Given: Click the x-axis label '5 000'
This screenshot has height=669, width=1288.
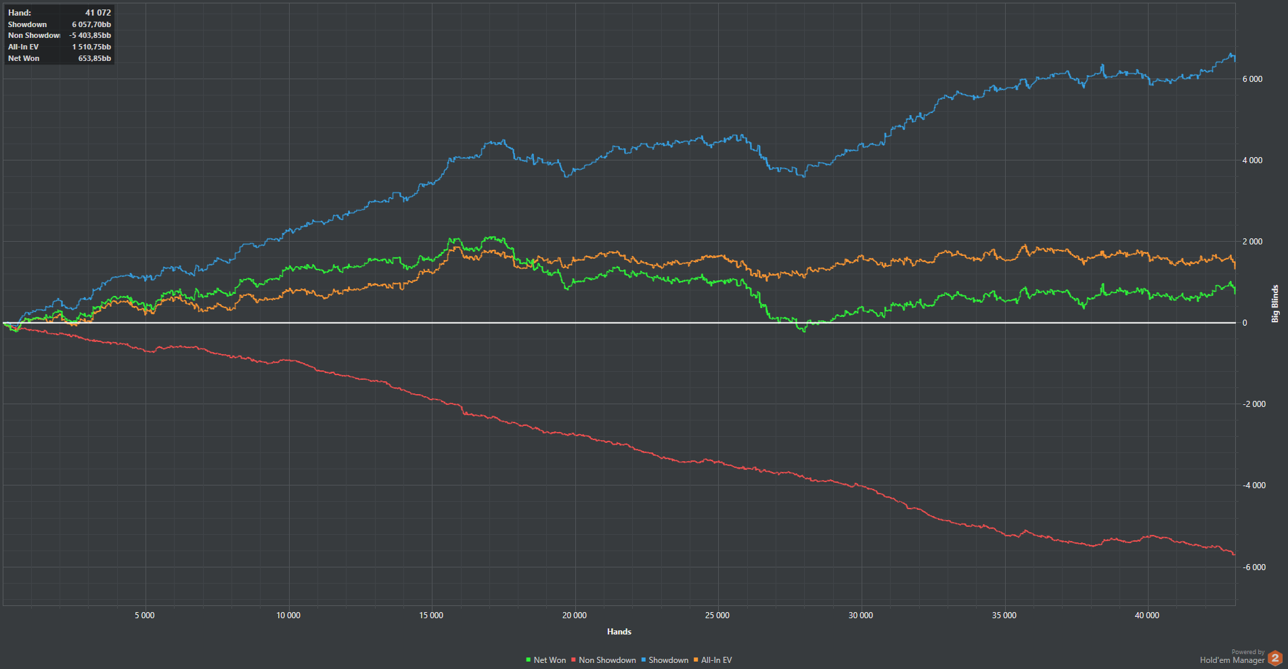Looking at the screenshot, I should pos(145,616).
